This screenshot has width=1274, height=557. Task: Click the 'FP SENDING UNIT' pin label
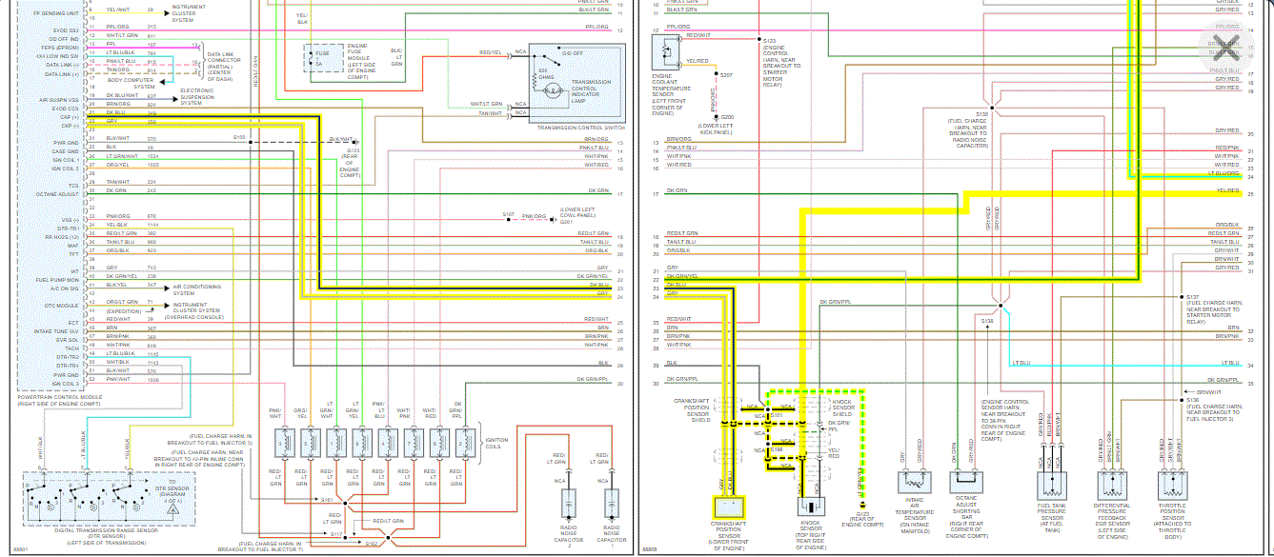57,15
